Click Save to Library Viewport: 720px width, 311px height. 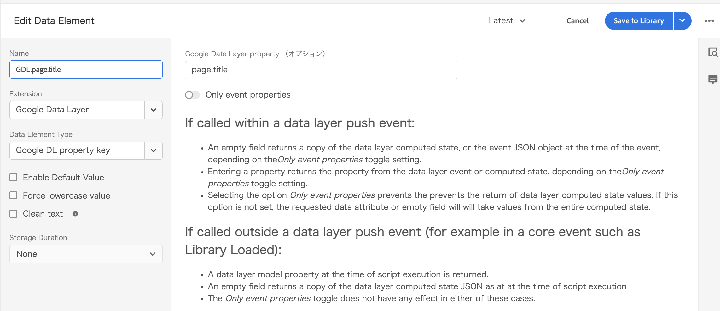[639, 21]
